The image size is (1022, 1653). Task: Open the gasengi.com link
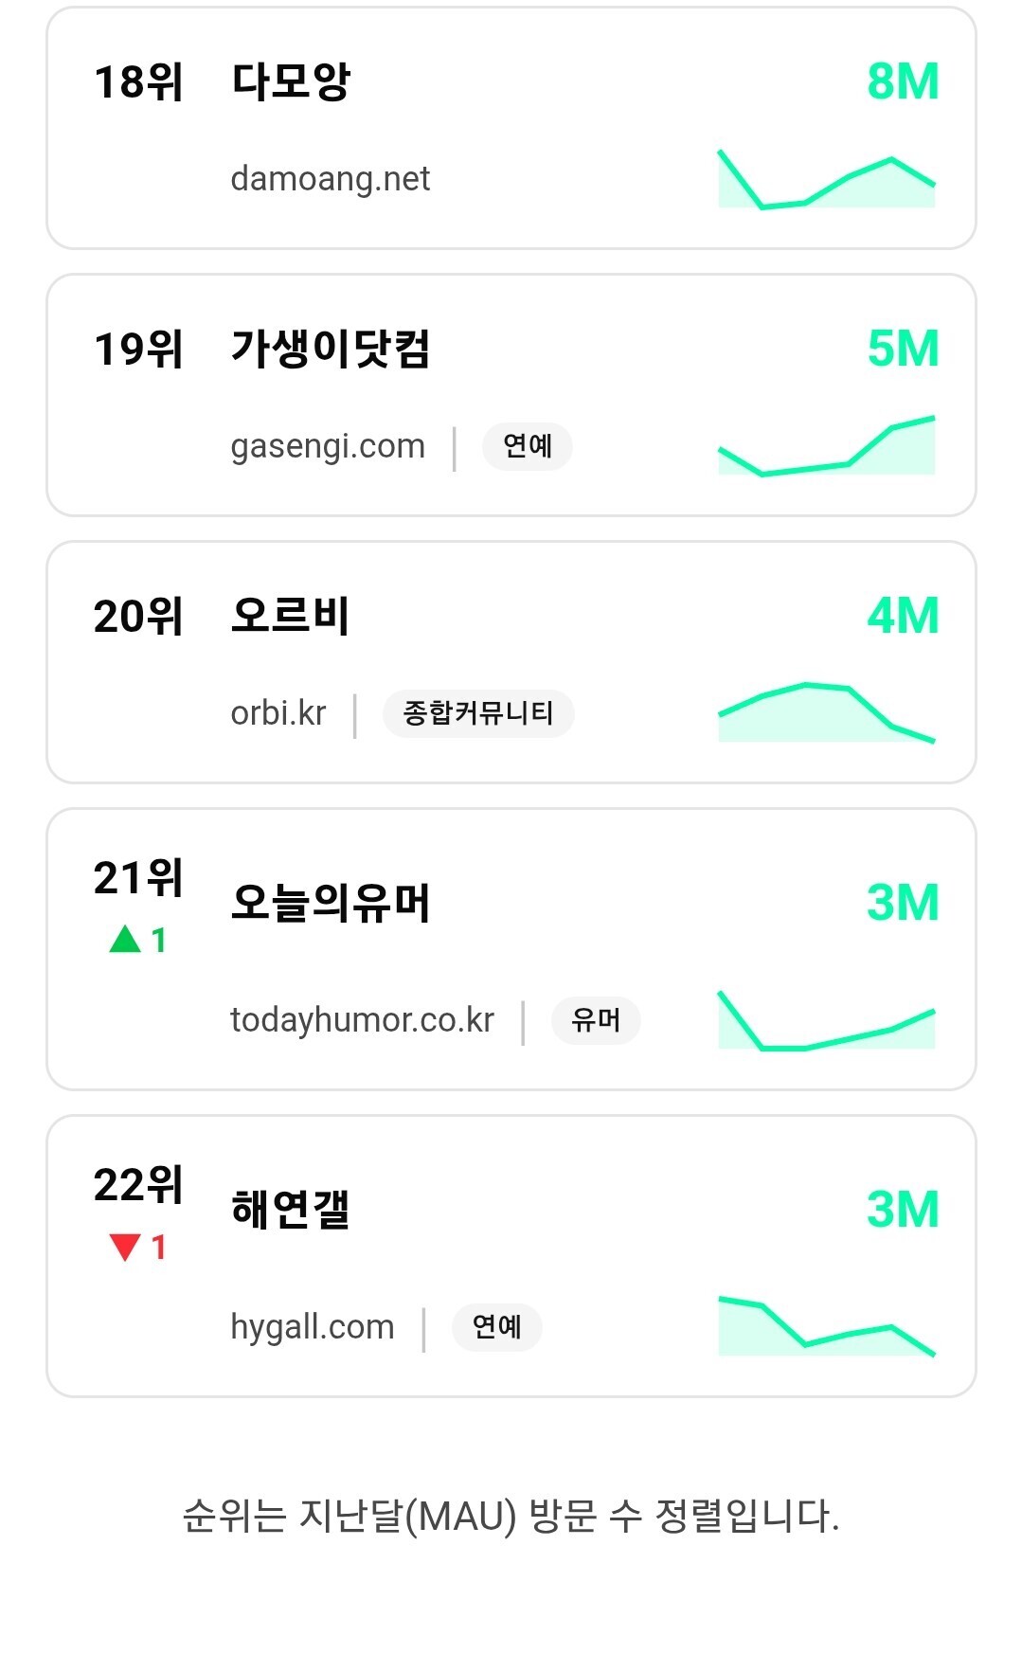click(328, 446)
